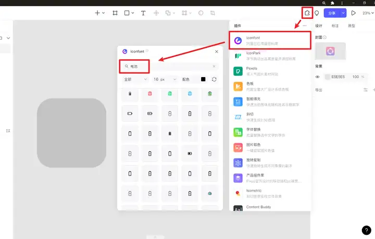Open the Iconfont plugin entry
This screenshot has width=375, height=239.
(x=270, y=41)
